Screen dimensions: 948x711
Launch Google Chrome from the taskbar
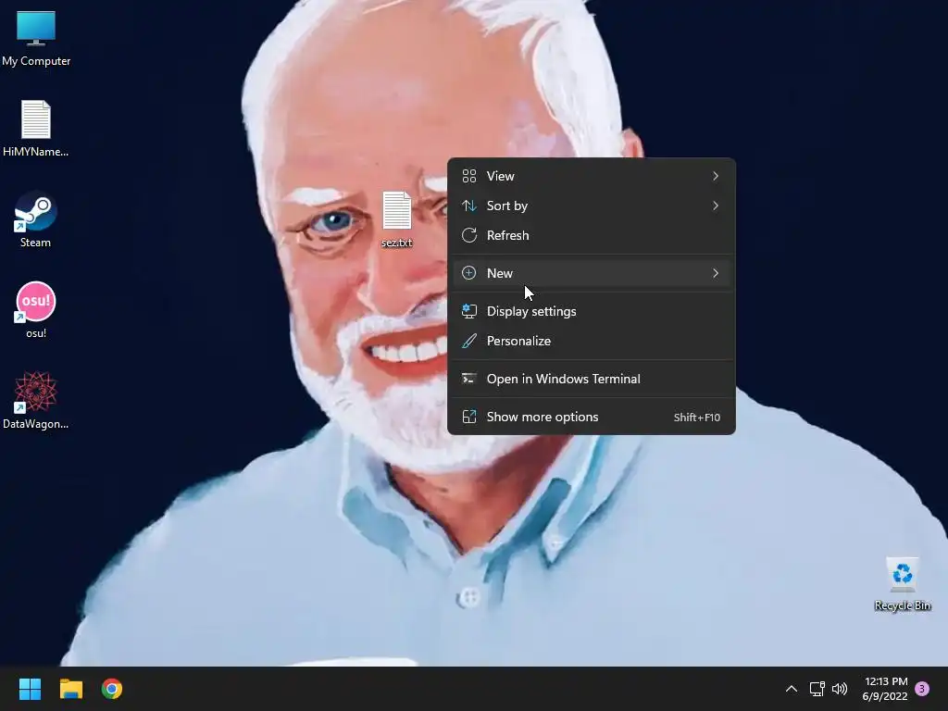tap(112, 689)
